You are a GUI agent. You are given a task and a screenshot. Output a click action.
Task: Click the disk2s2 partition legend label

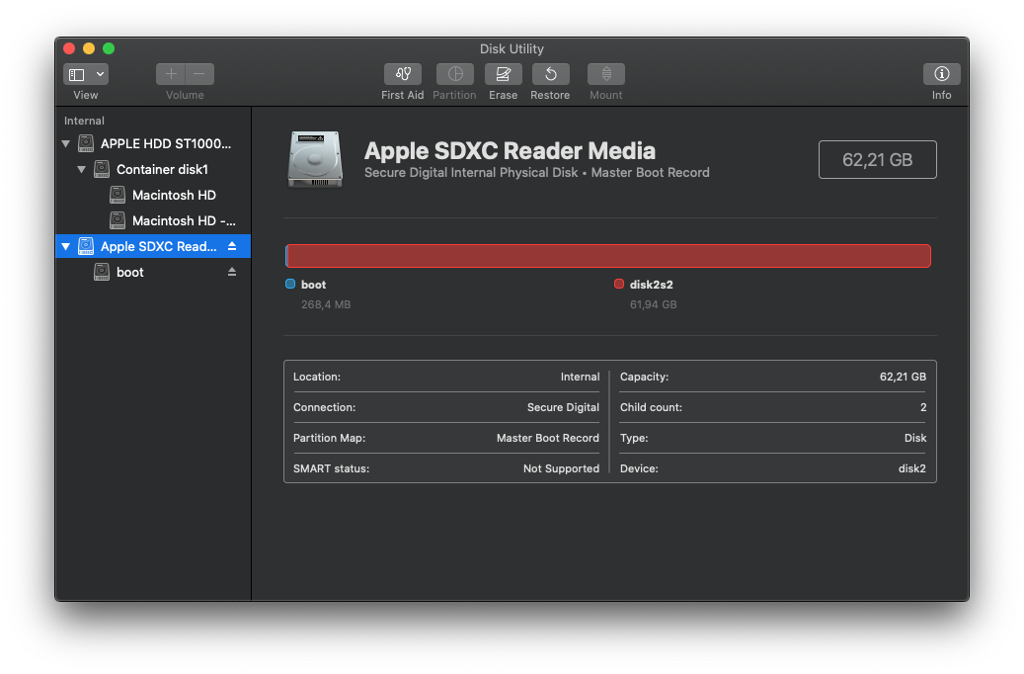[x=651, y=285]
